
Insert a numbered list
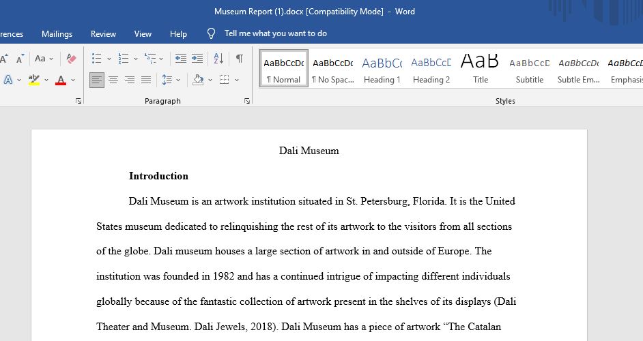(x=124, y=59)
